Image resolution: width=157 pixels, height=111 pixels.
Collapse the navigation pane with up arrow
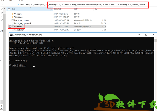click(x=4, y=9)
